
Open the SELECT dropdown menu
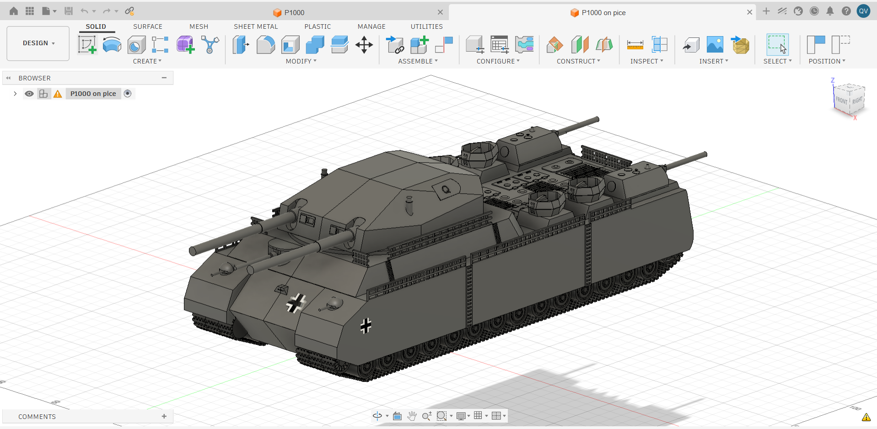[x=777, y=61]
